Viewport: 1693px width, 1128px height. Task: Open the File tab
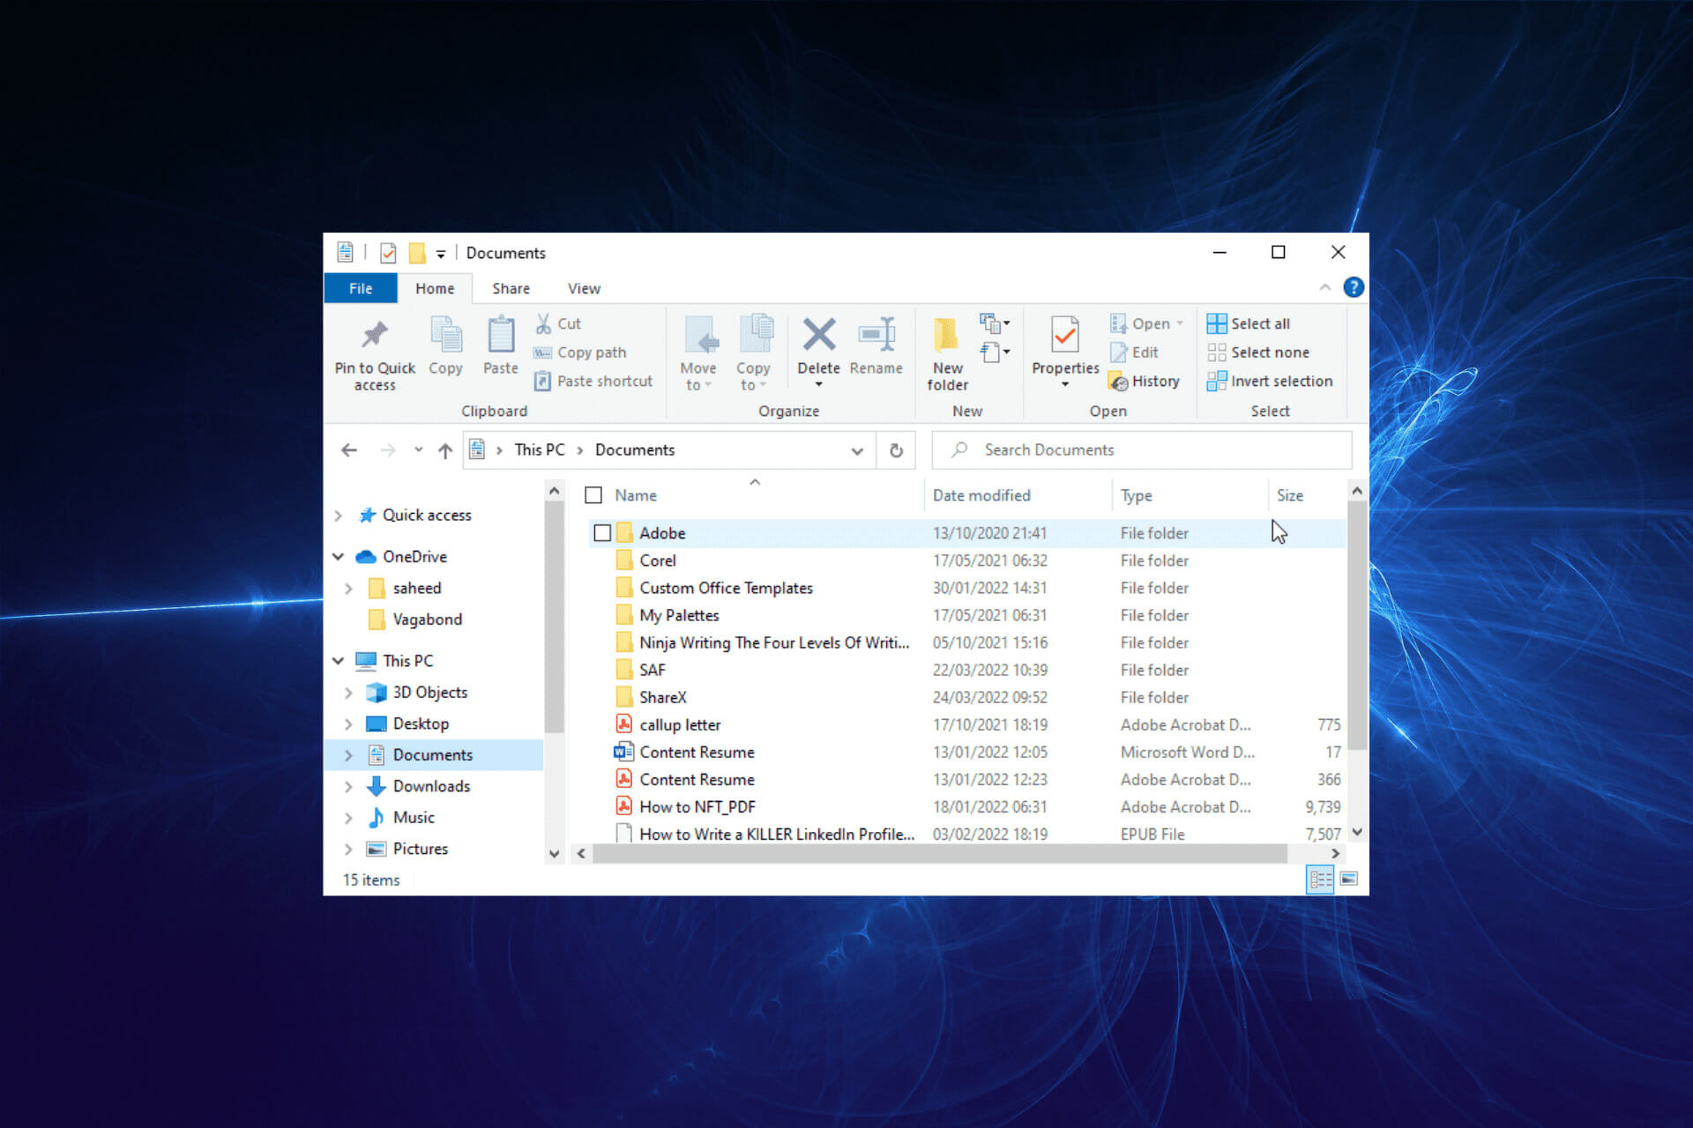point(361,288)
